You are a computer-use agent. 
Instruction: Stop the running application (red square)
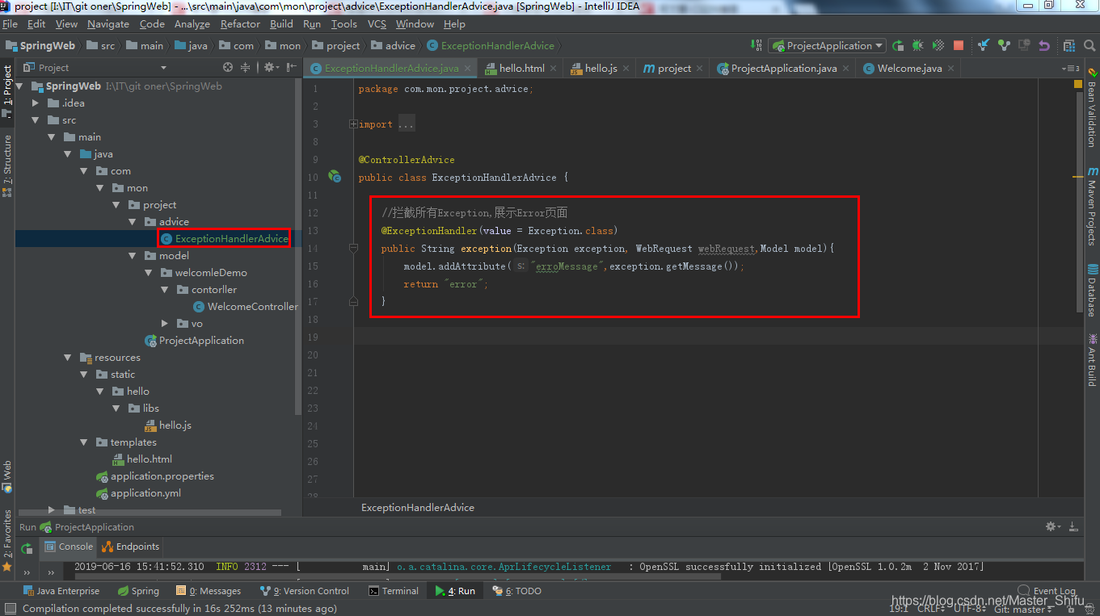coord(959,46)
